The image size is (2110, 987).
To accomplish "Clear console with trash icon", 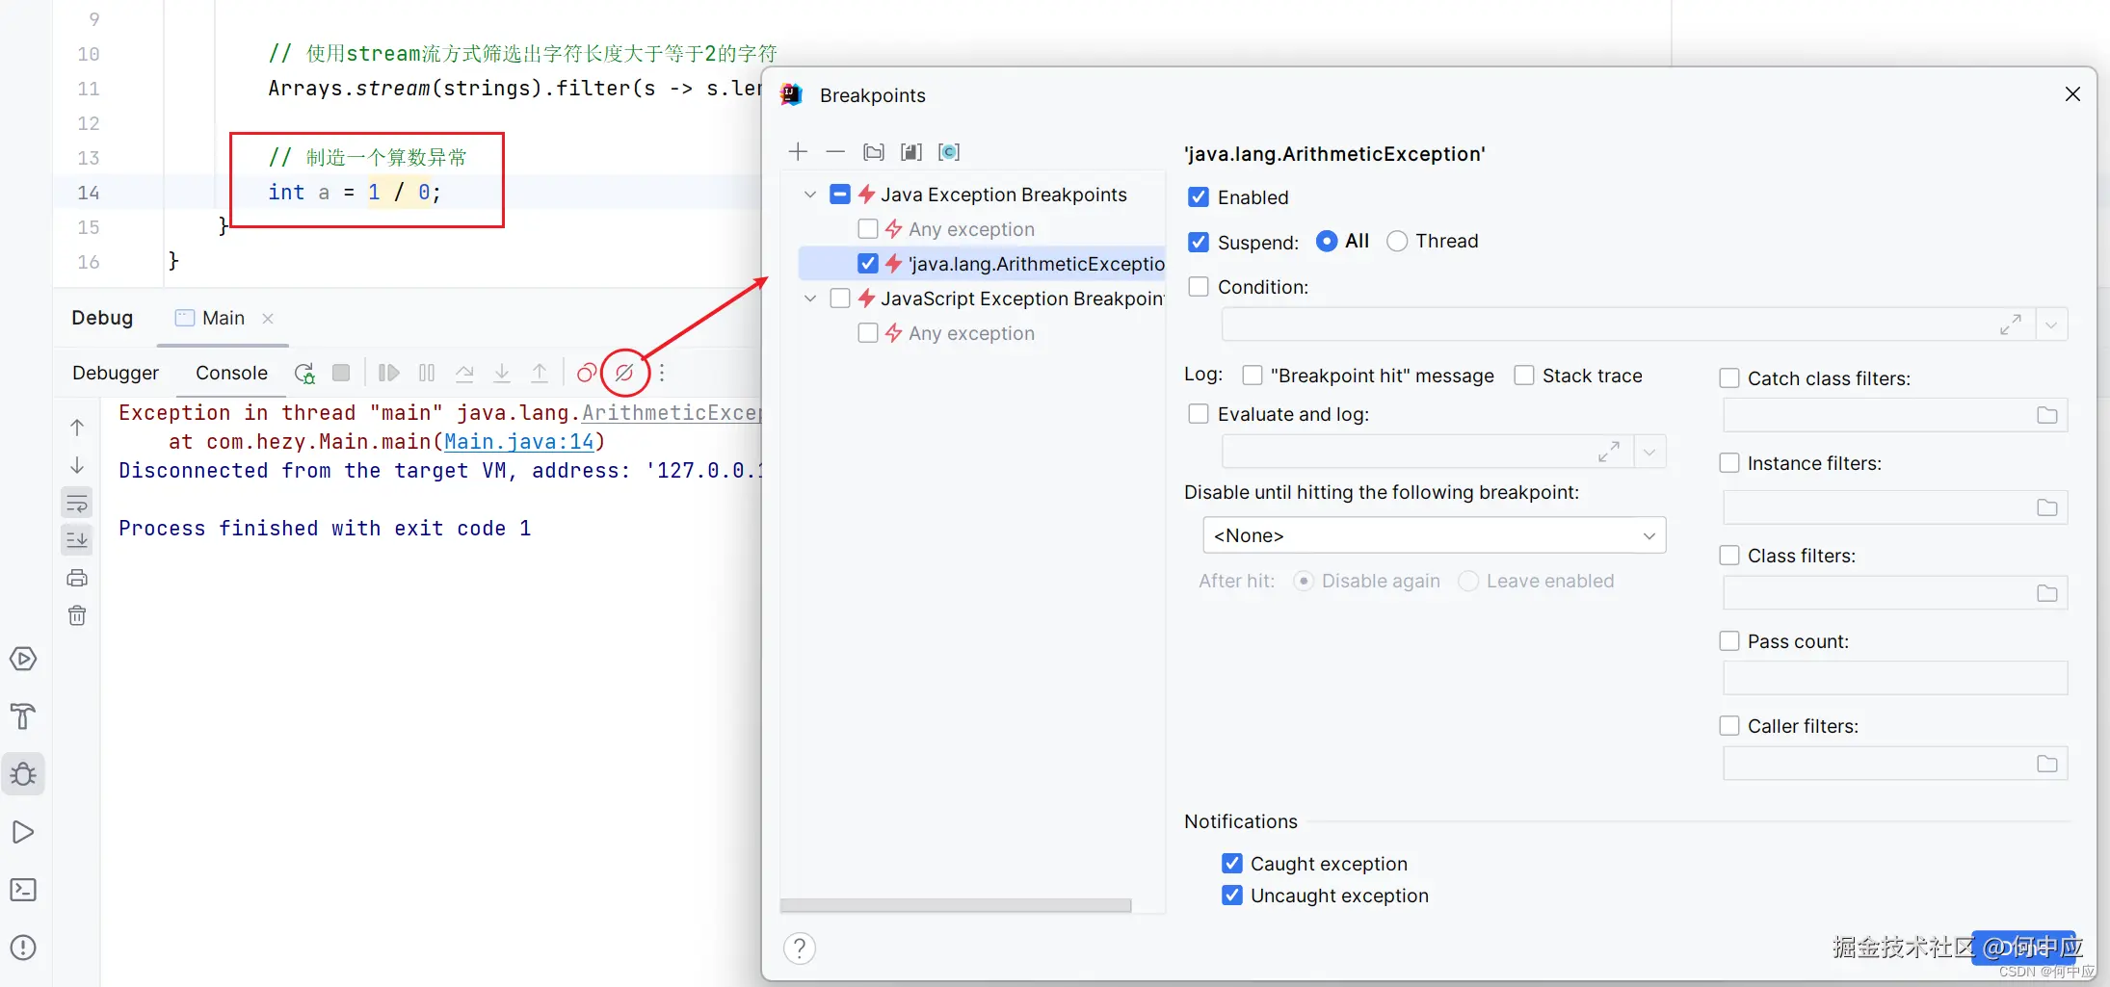I will [x=77, y=615].
